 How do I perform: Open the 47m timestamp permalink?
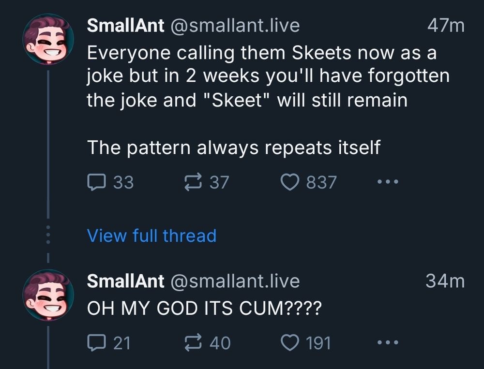(445, 26)
